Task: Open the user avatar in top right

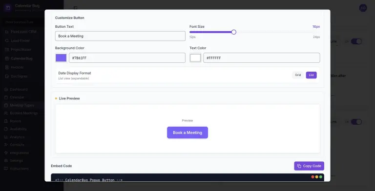Action: click(x=363, y=8)
